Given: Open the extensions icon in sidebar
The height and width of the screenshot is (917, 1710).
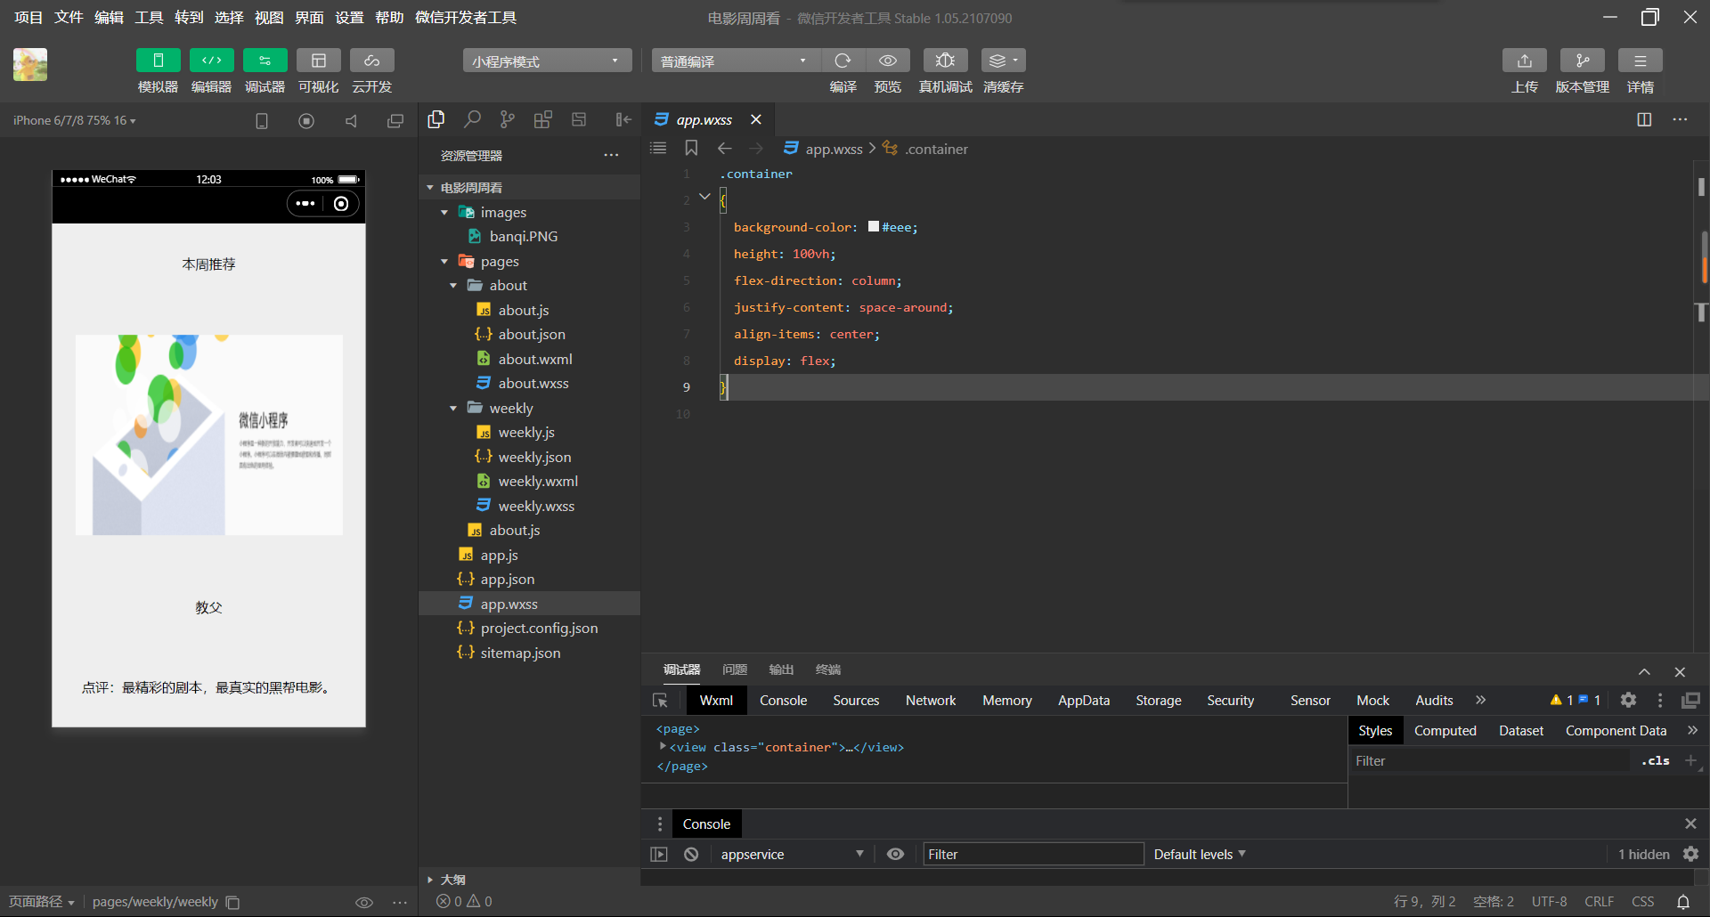Looking at the screenshot, I should click(543, 119).
